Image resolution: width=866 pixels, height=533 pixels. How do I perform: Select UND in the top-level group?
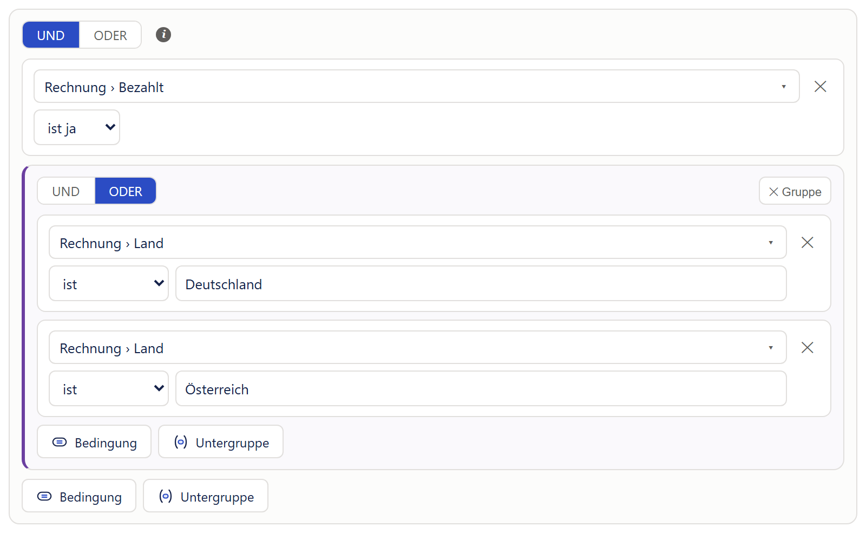click(x=51, y=35)
